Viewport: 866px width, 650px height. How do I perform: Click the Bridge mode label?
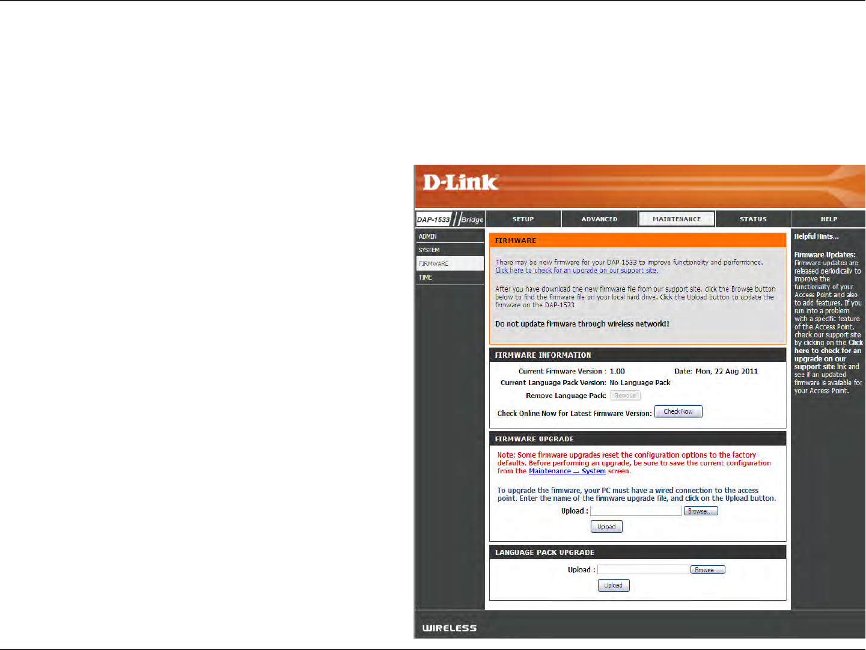(x=472, y=219)
